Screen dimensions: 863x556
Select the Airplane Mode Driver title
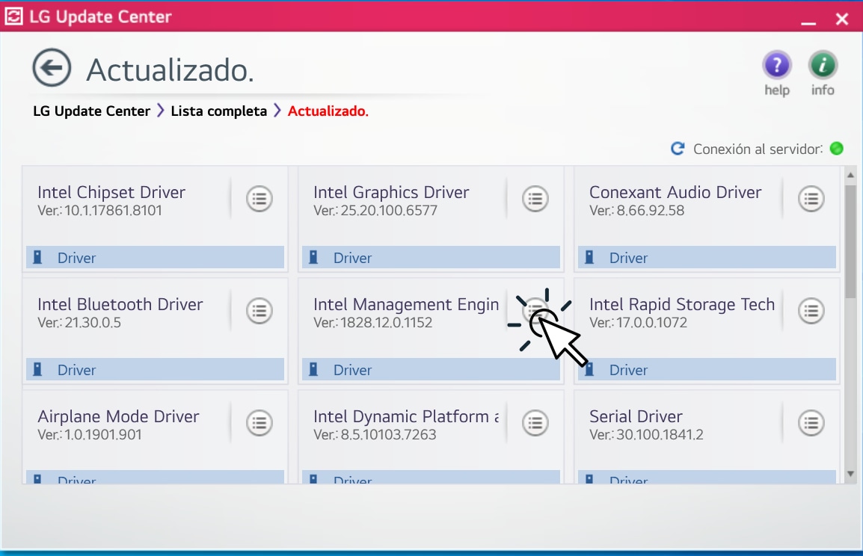pos(118,416)
